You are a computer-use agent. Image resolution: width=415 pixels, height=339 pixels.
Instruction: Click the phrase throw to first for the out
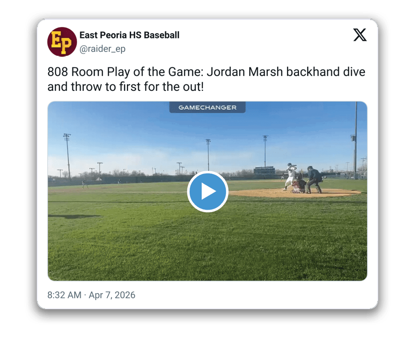coord(137,87)
